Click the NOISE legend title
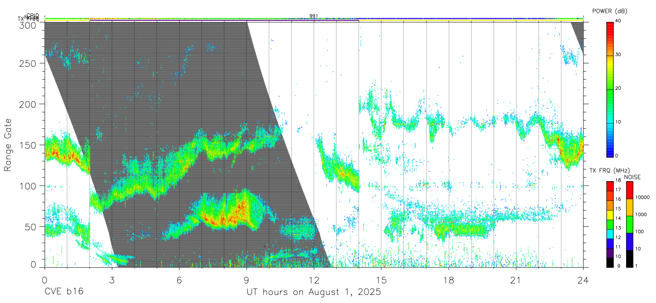 coord(631,177)
